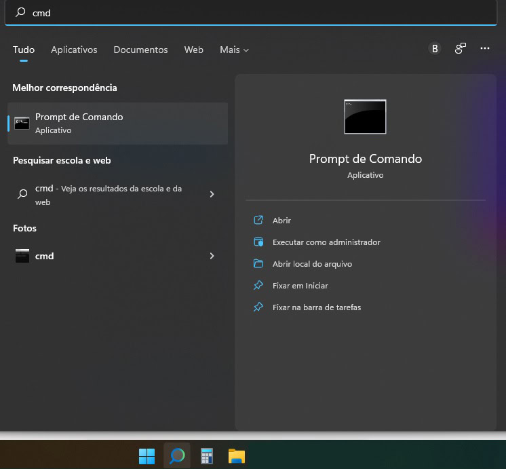The image size is (506, 469).
Task: Click the Abrir open-window icon
Action: [x=258, y=220]
